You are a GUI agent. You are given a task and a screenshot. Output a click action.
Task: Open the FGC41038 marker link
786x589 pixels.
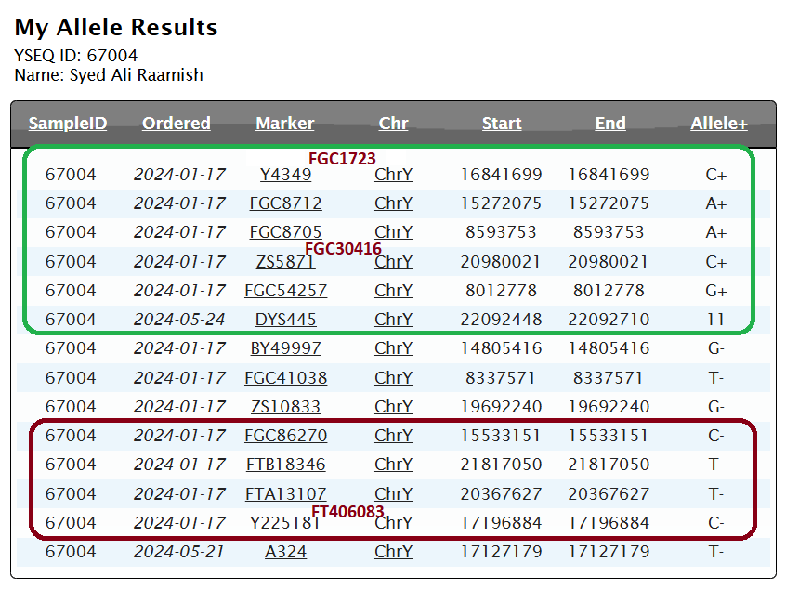coord(285,378)
